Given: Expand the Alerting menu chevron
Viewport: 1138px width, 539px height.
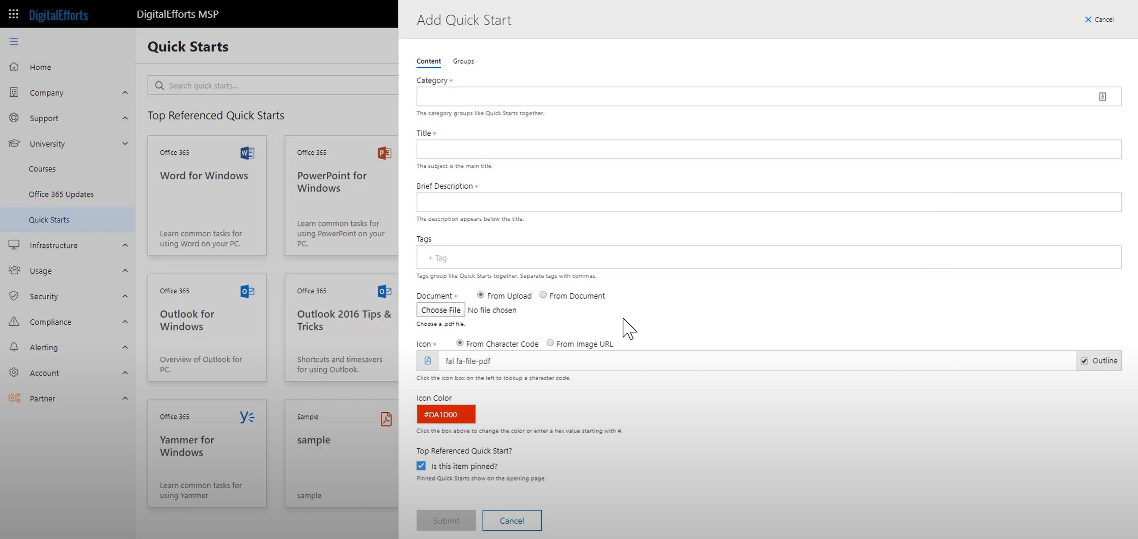Looking at the screenshot, I should (125, 347).
